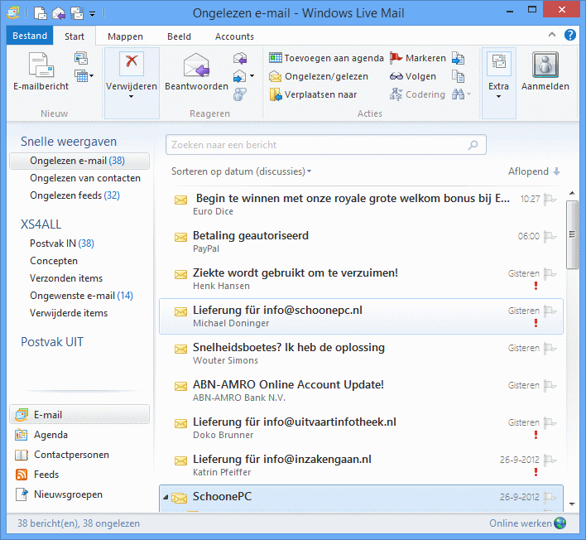Click the Aanmelden sign-in icon

(545, 65)
